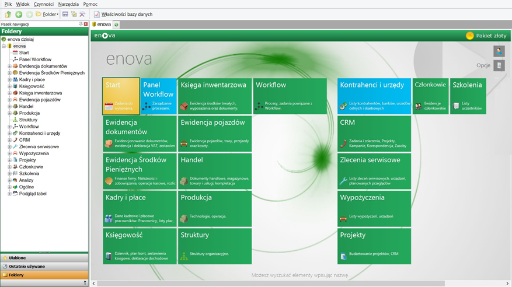Click the phone icon on CRM tile

(x=343, y=143)
